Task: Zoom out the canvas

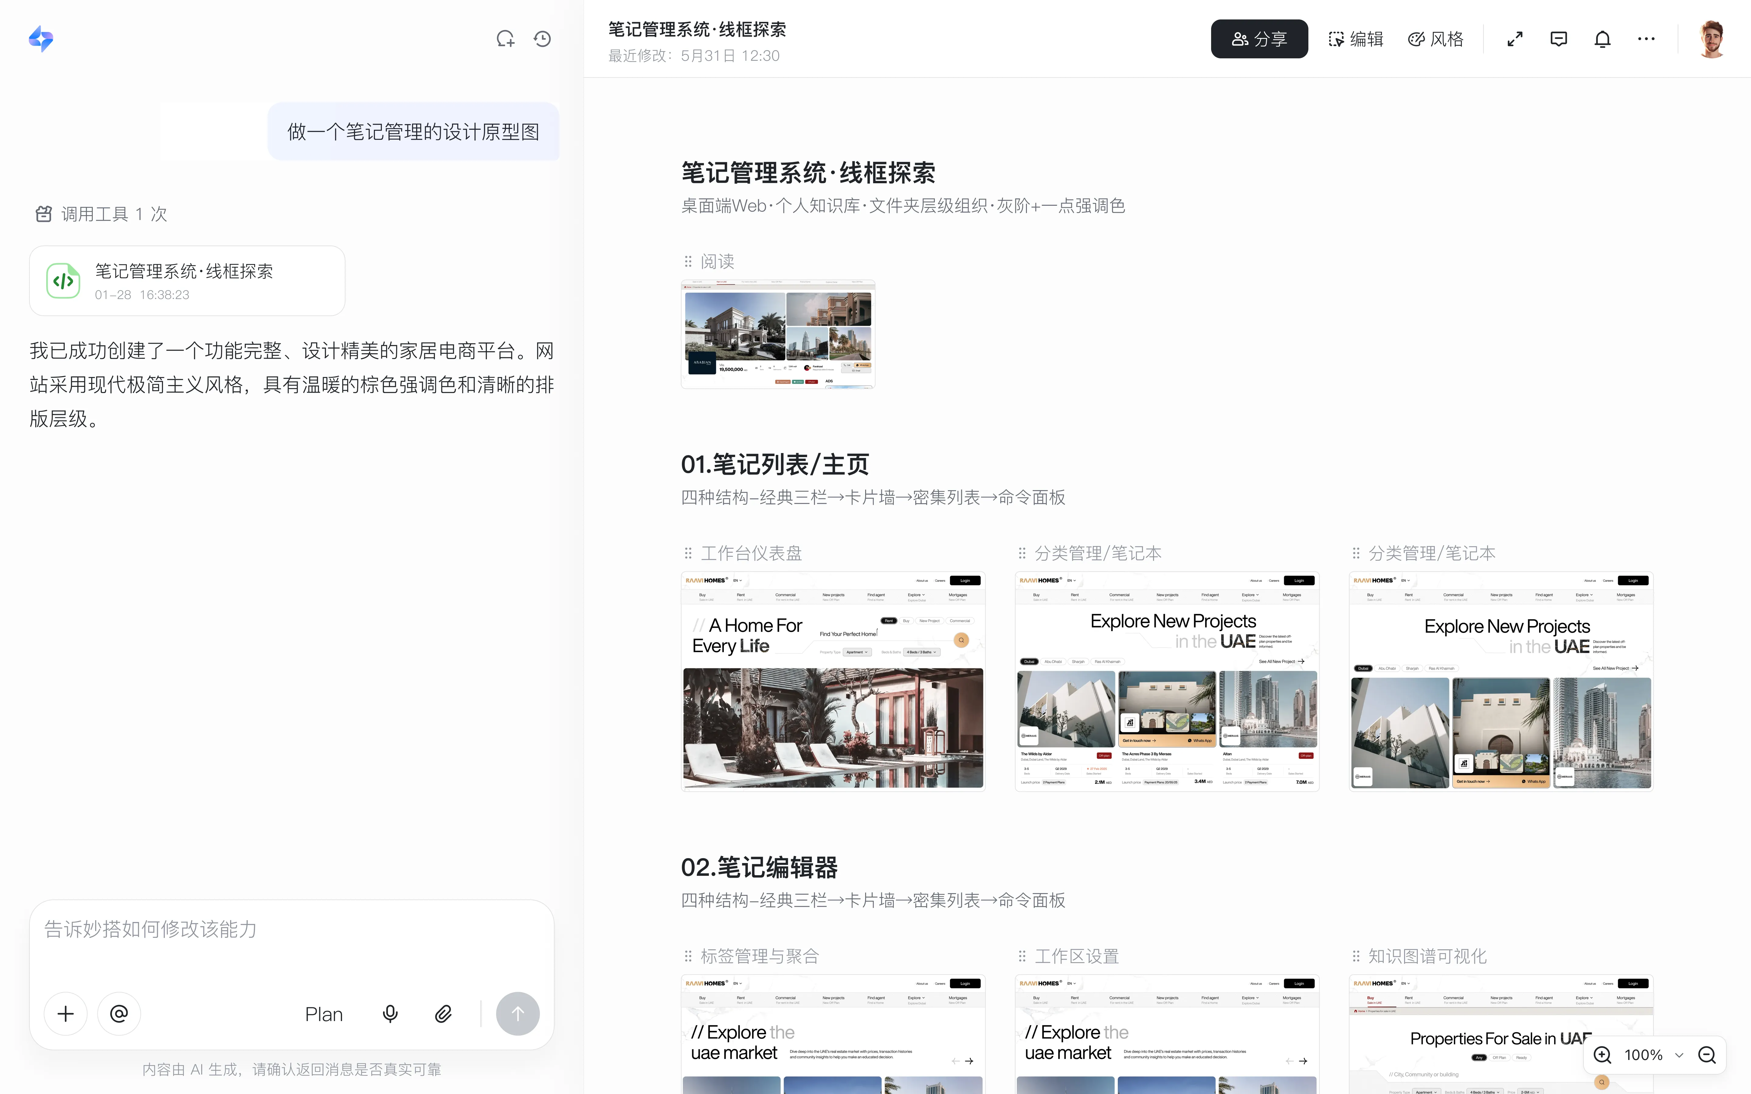Action: point(1707,1055)
